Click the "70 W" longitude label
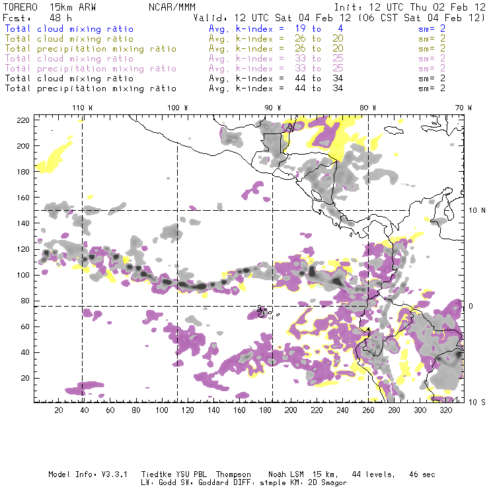This screenshot has width=489, height=489. [463, 108]
